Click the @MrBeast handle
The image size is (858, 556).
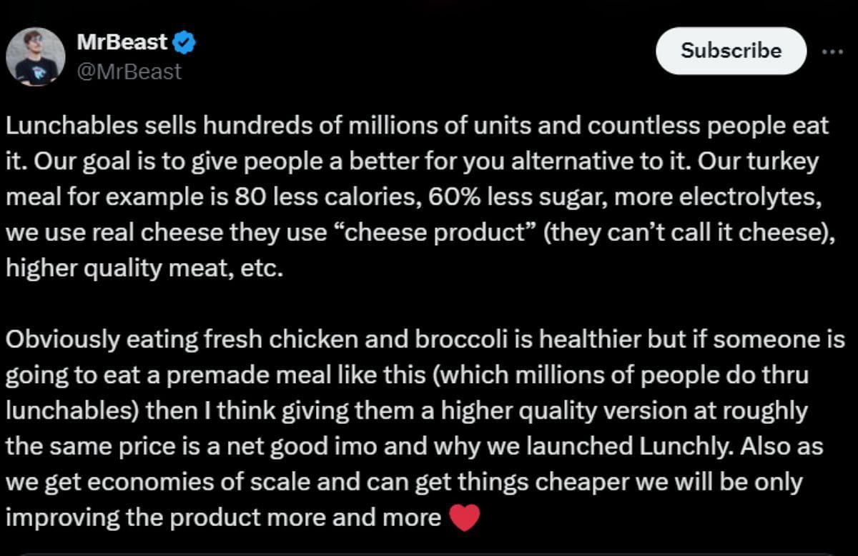(129, 71)
